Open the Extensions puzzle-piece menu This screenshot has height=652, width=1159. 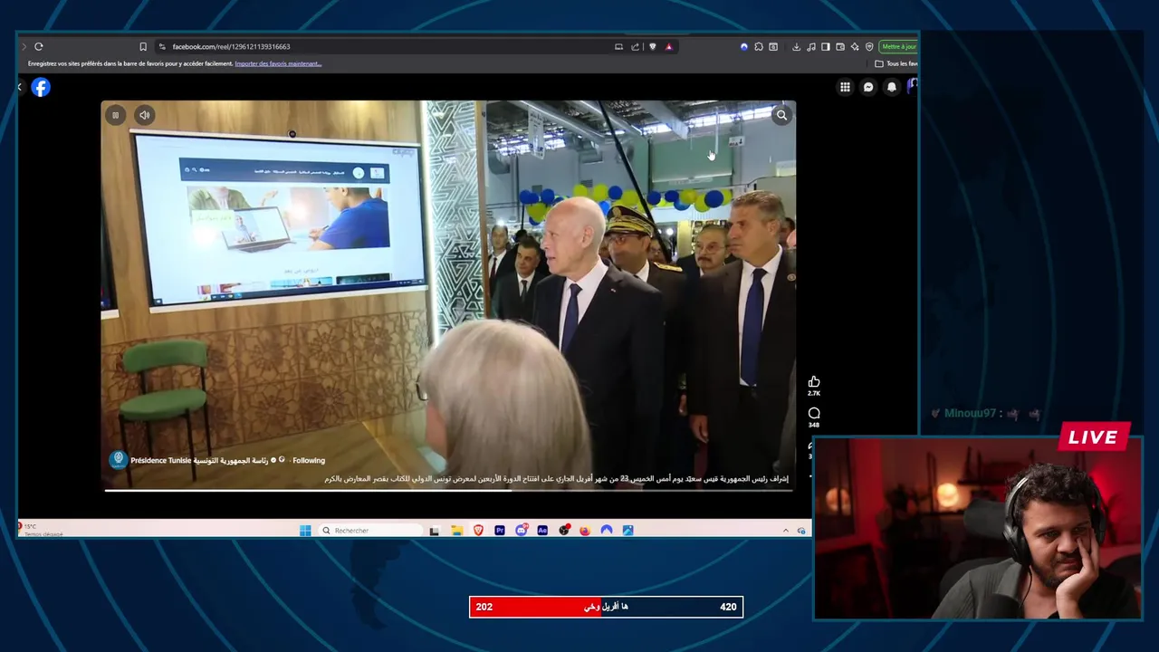pos(759,46)
